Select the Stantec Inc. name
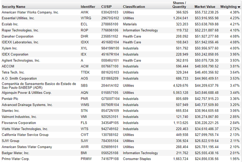 (x=11, y=111)
